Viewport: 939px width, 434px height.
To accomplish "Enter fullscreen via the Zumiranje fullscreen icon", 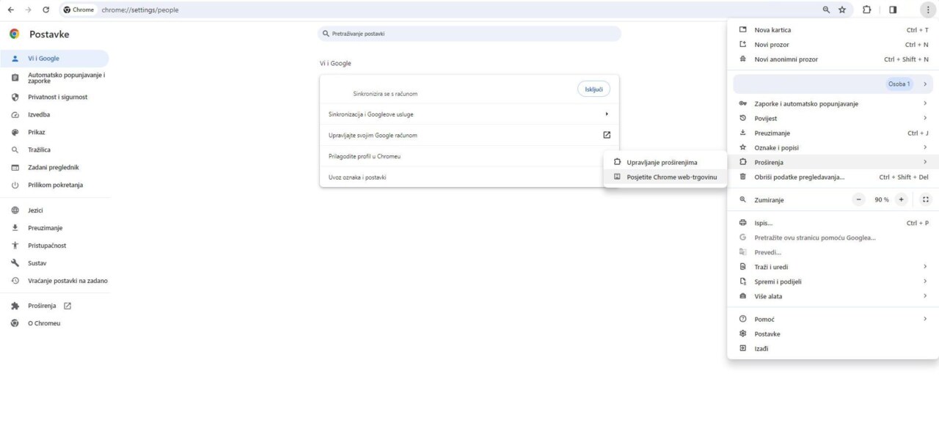I will [x=925, y=199].
